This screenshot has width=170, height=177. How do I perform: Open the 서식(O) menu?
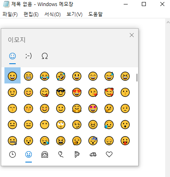(52, 14)
